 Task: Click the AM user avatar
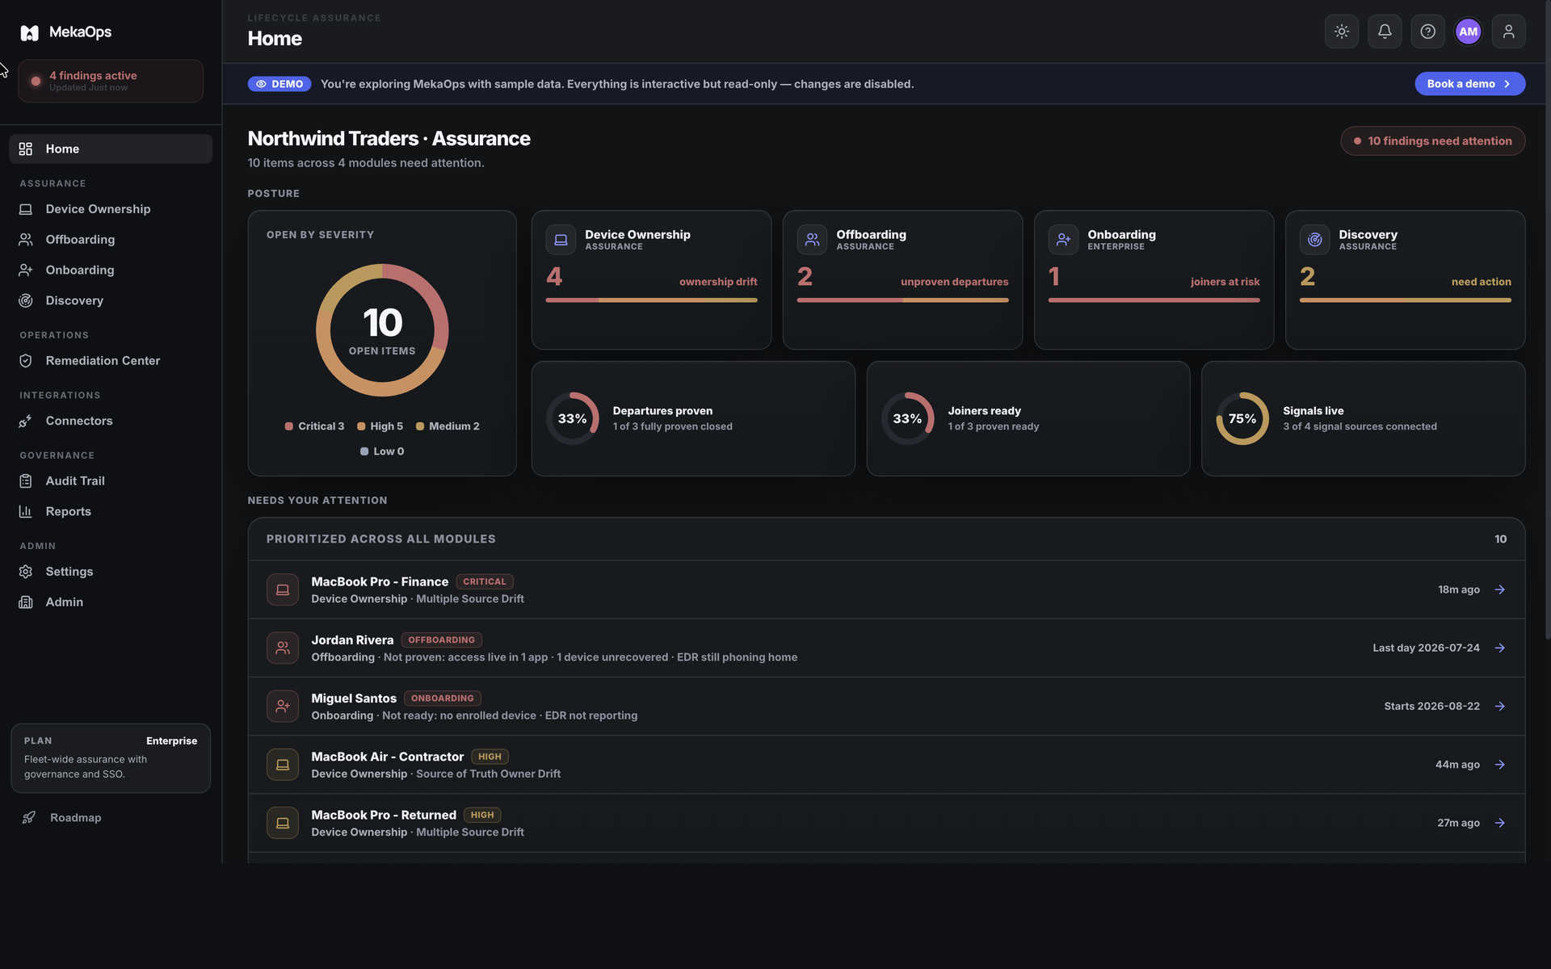tap(1468, 31)
